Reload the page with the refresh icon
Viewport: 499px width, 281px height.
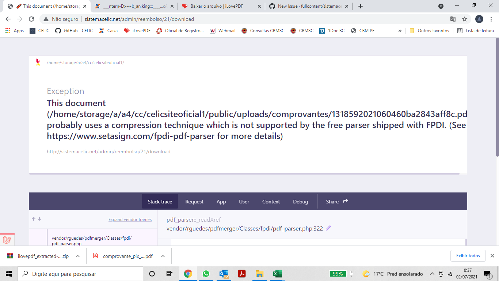click(32, 19)
